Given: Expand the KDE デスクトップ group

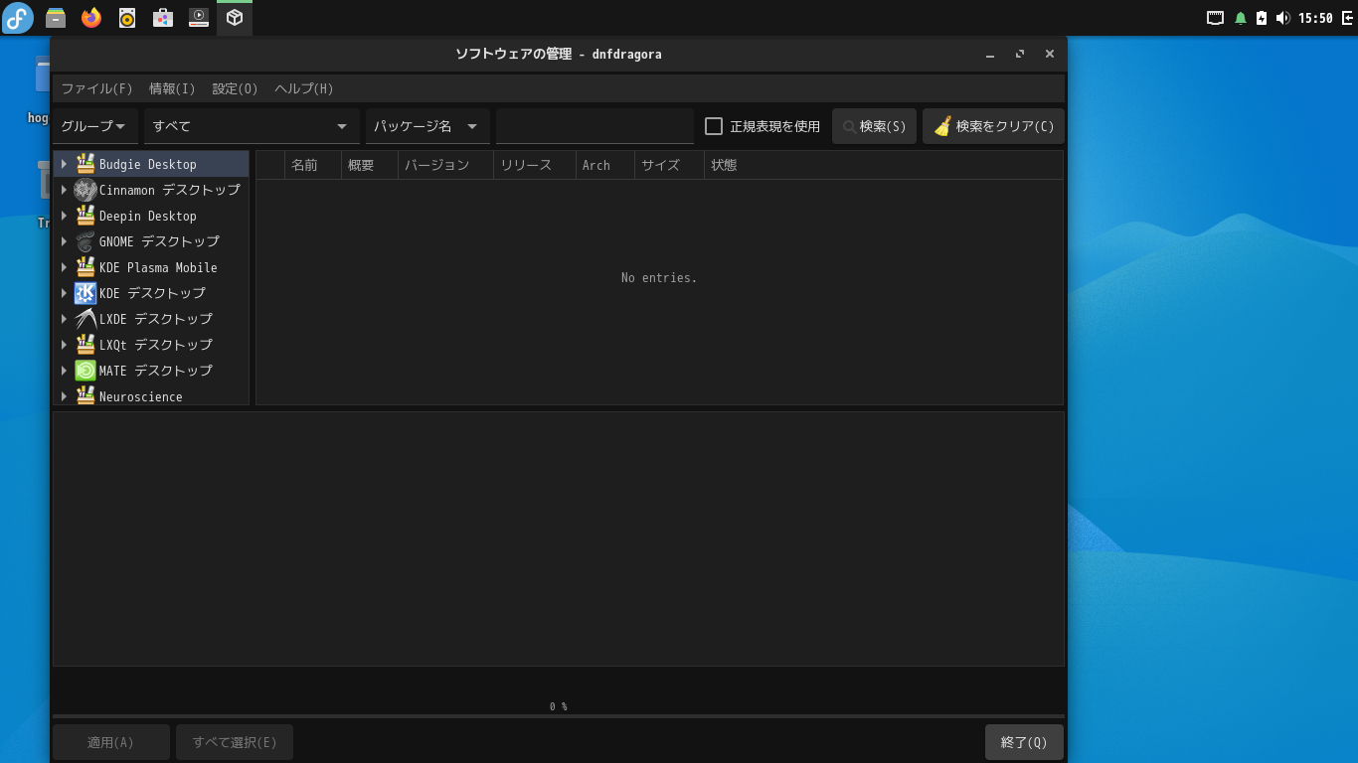Looking at the screenshot, I should [64, 293].
